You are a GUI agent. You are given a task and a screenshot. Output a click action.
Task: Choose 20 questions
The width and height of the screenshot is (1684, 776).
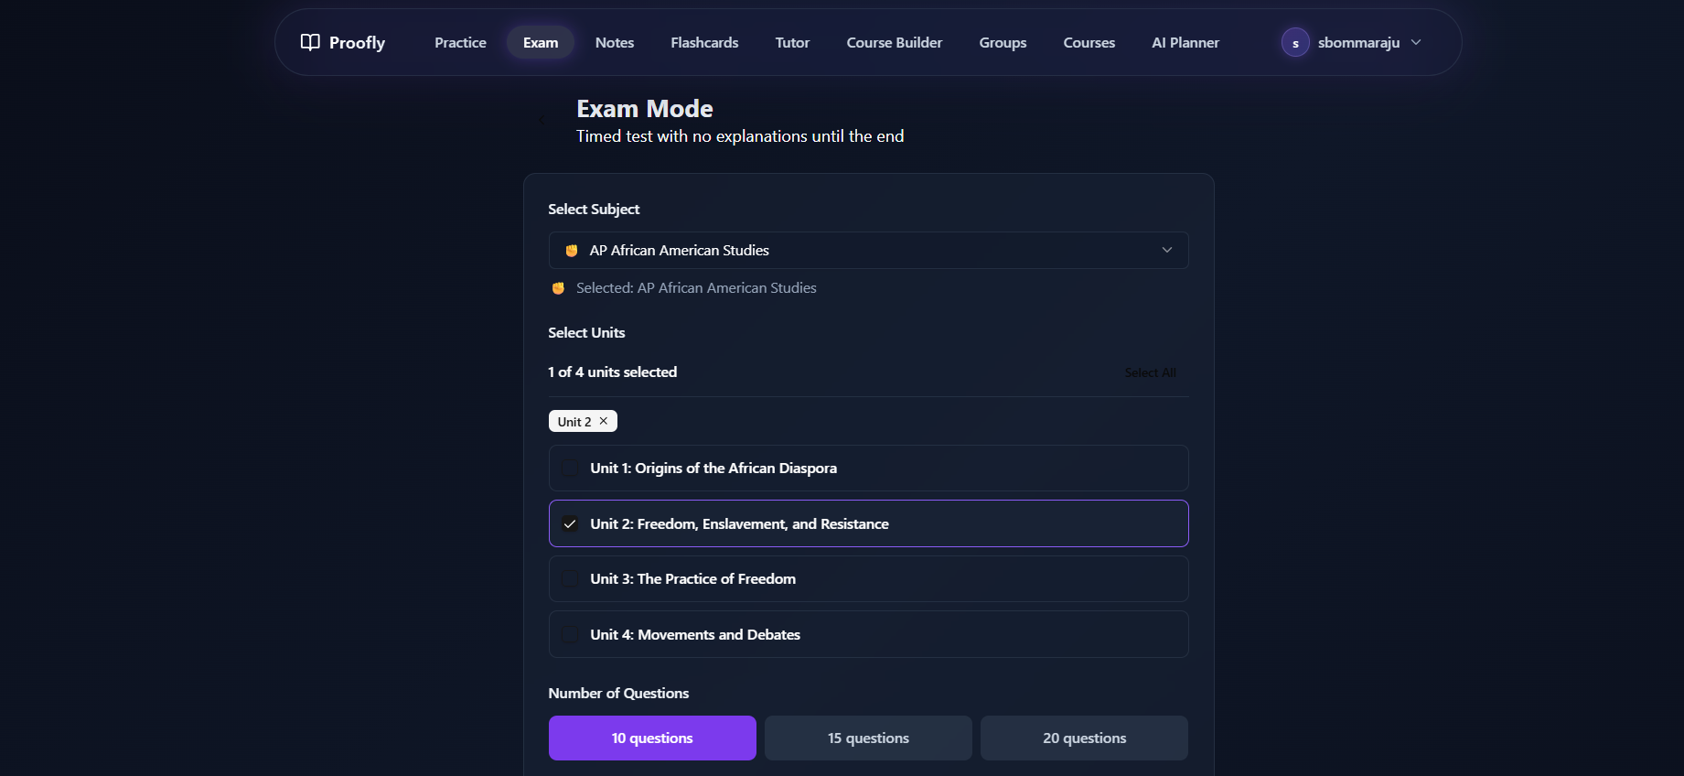(1084, 738)
